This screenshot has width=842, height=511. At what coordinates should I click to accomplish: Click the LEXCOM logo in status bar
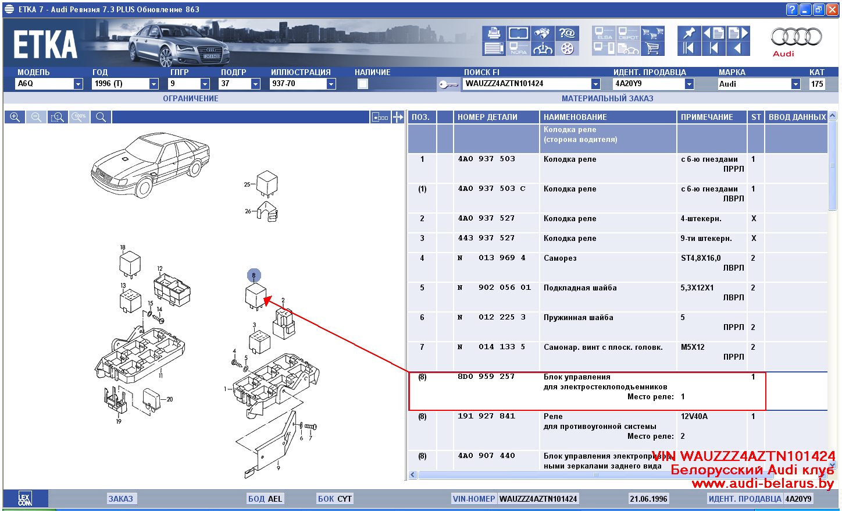pos(25,499)
